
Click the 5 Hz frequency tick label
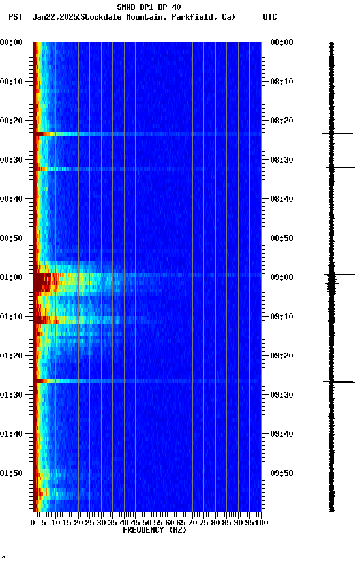click(x=44, y=524)
